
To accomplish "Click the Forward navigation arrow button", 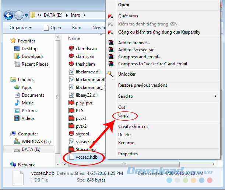I will pyautogui.click(x=19, y=15).
